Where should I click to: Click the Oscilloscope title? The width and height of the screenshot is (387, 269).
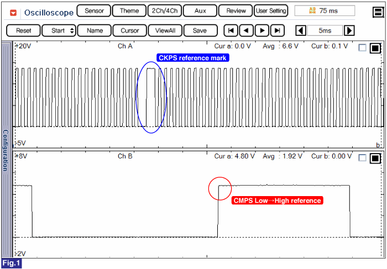point(49,13)
